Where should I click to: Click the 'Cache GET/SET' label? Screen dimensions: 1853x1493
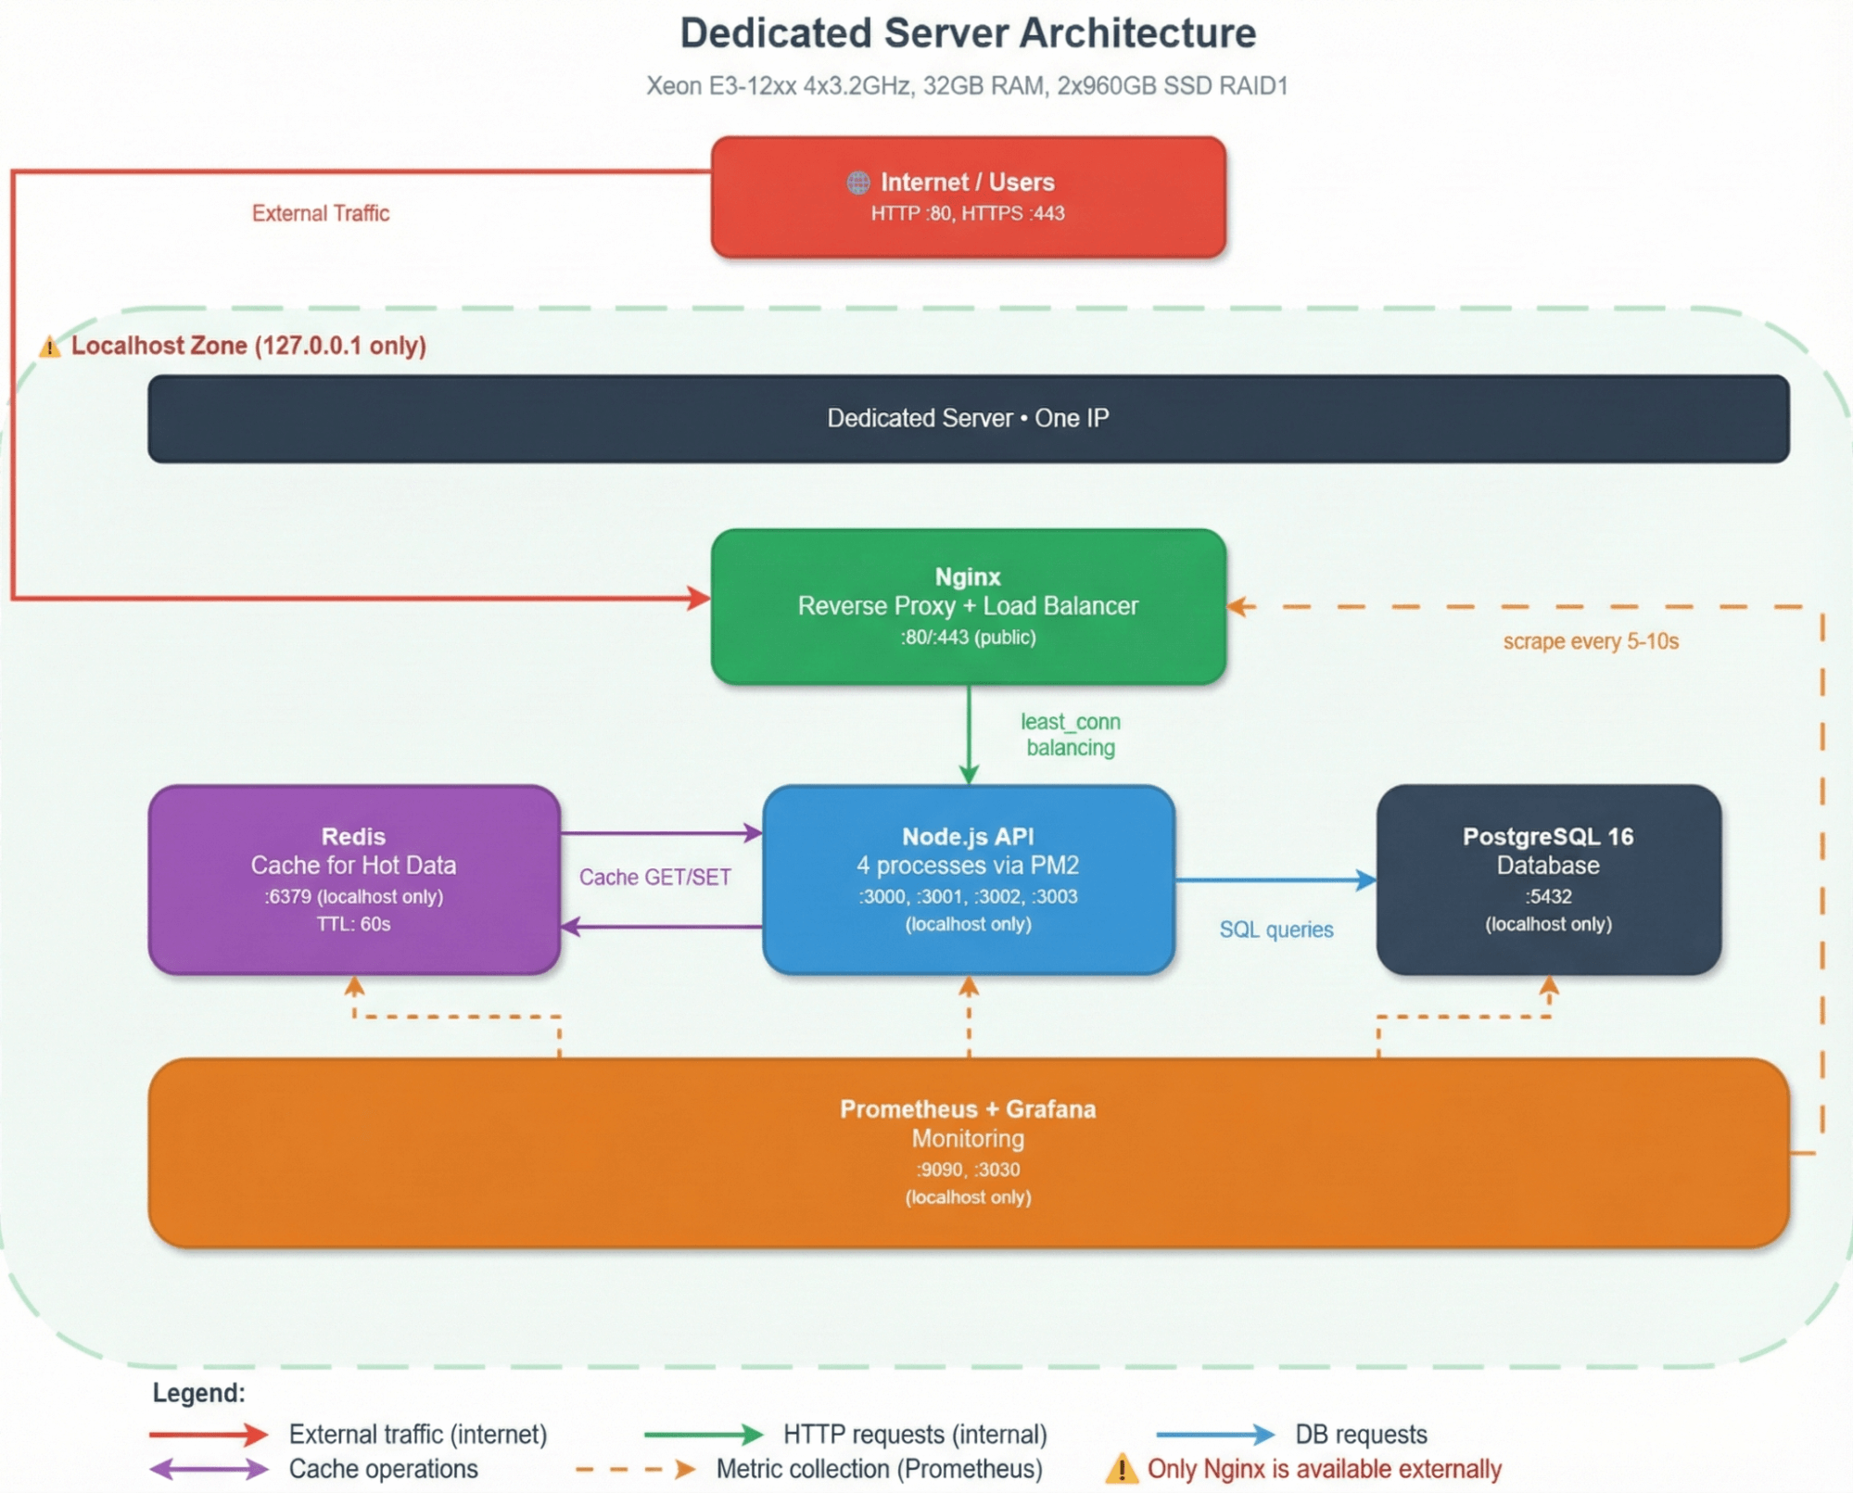654,877
